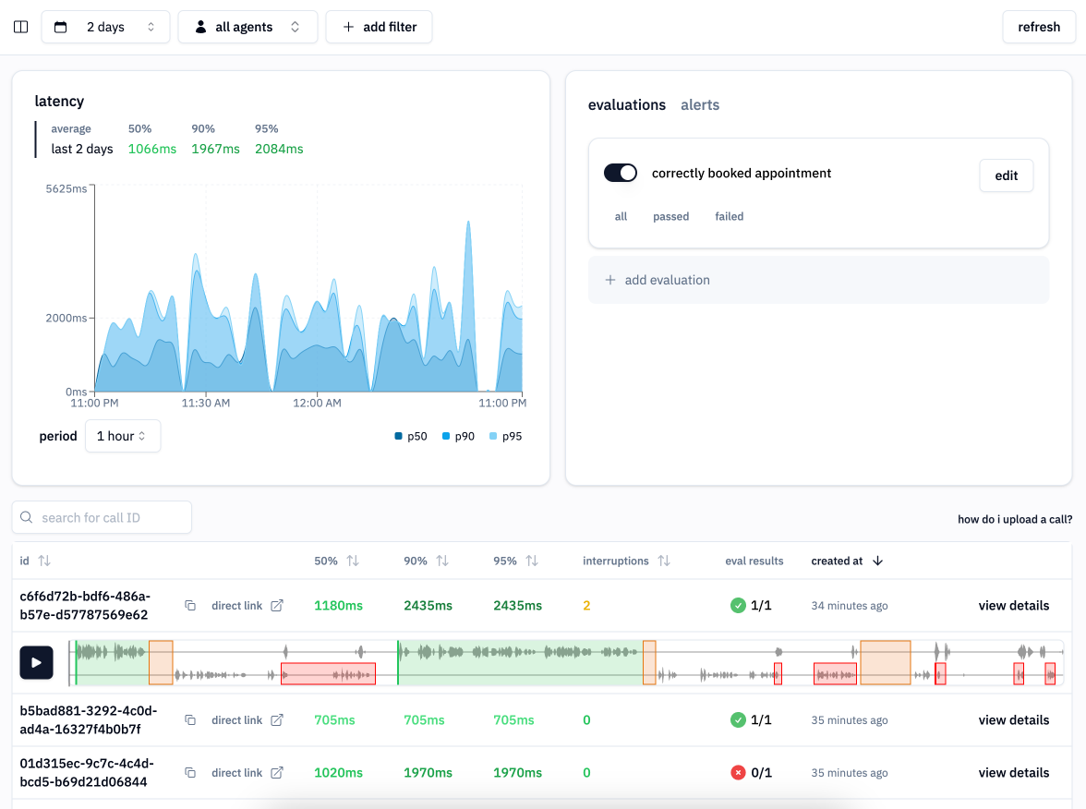The width and height of the screenshot is (1086, 809).
Task: Open external link icon for call 01d315ec
Action: tap(276, 773)
